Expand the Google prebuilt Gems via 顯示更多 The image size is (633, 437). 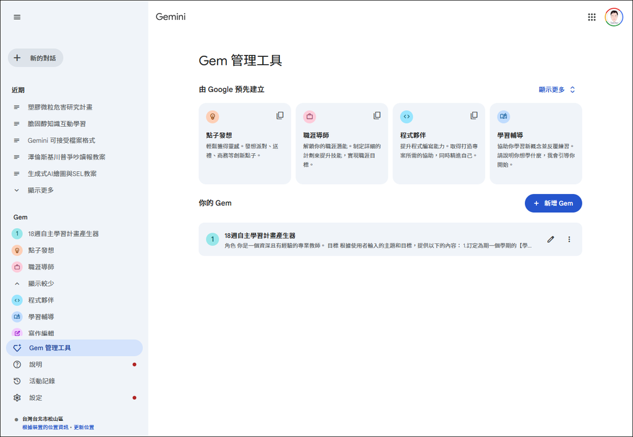pyautogui.click(x=557, y=90)
